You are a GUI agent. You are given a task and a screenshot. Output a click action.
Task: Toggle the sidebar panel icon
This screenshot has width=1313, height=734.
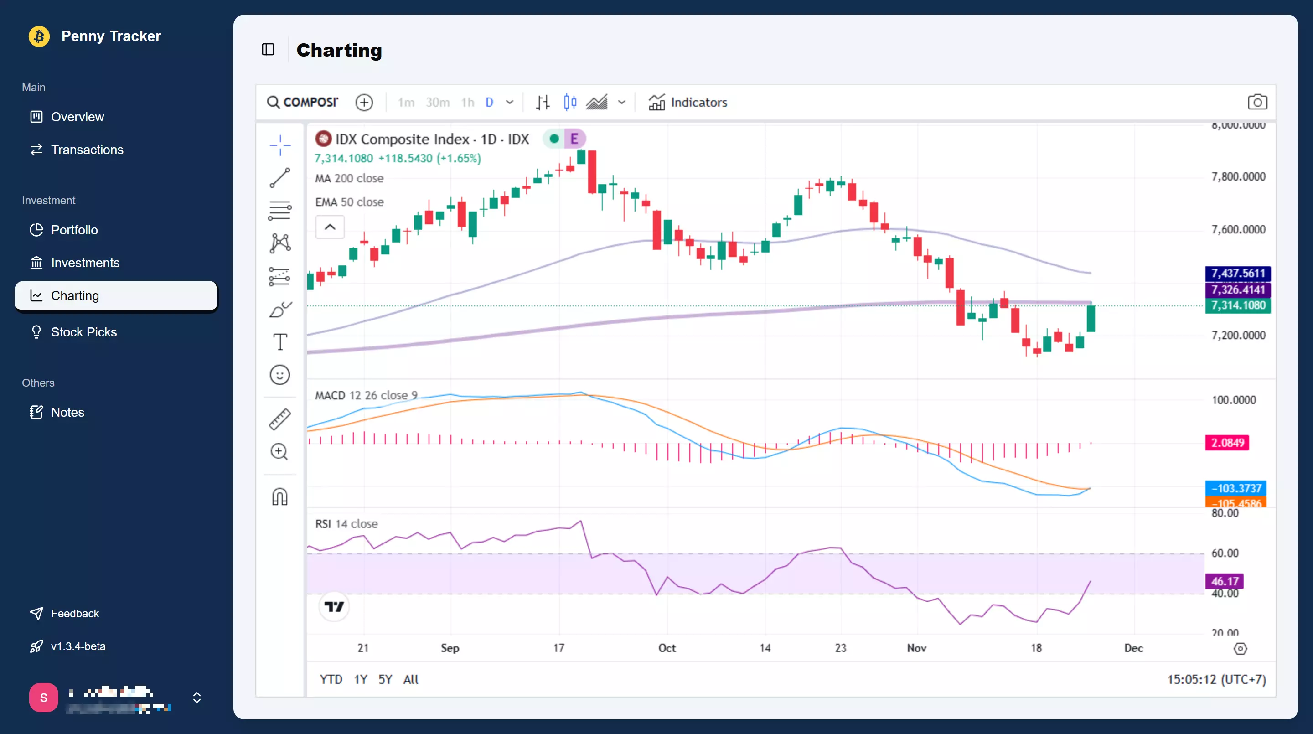pos(268,49)
